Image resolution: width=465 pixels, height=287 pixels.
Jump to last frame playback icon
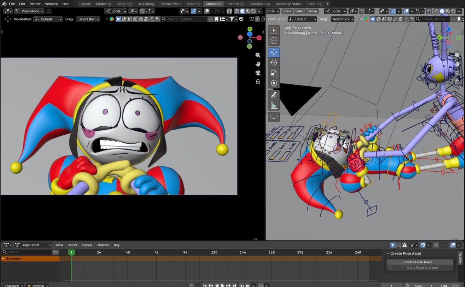(x=234, y=285)
